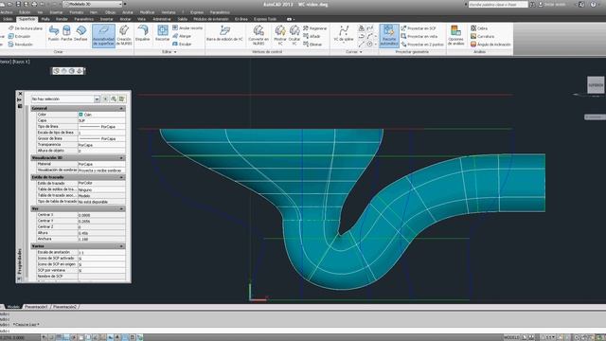The image size is (606, 341).
Task: Click the SUPERIOR ViewCube face
Action: [x=596, y=85]
